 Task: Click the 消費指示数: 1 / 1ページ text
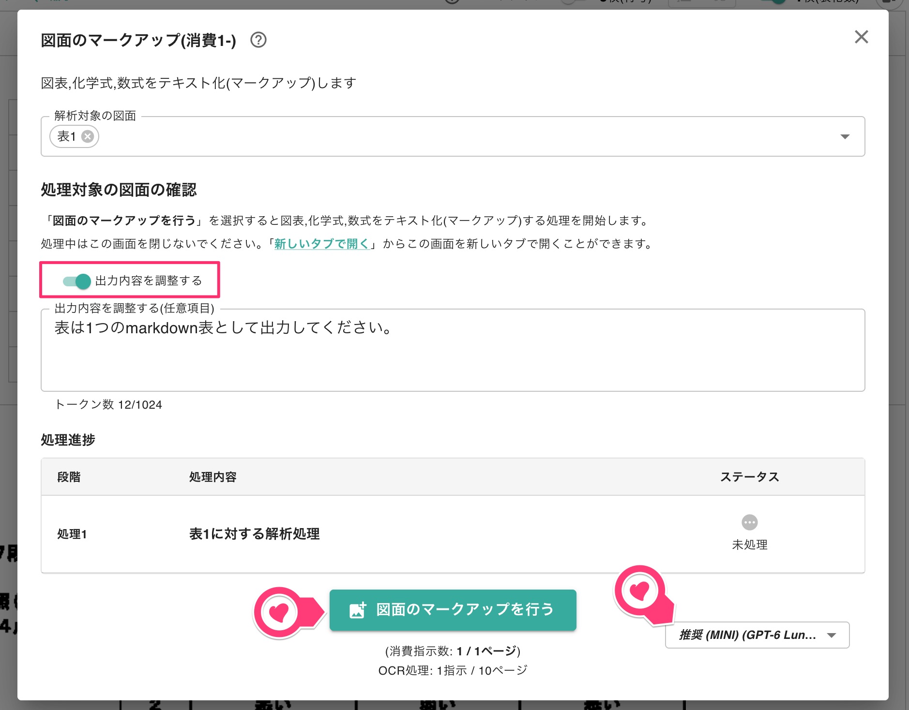coord(453,651)
